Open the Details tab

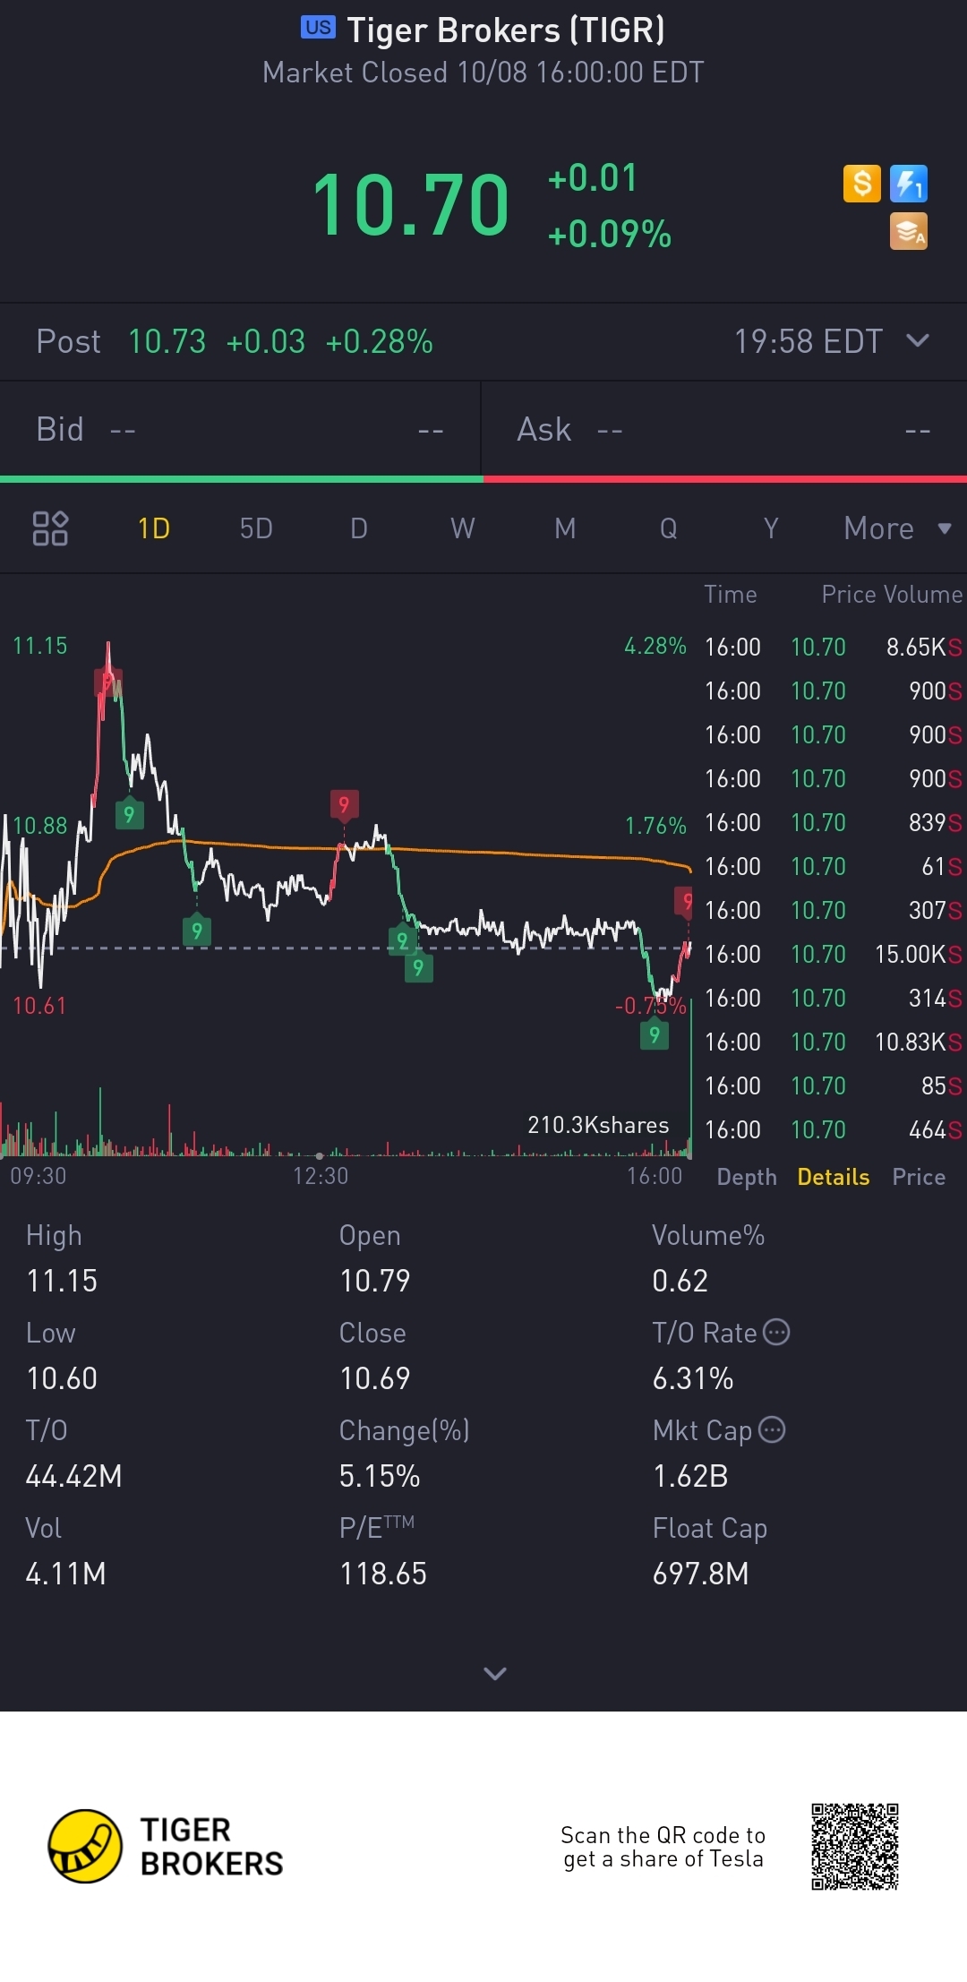(834, 1177)
